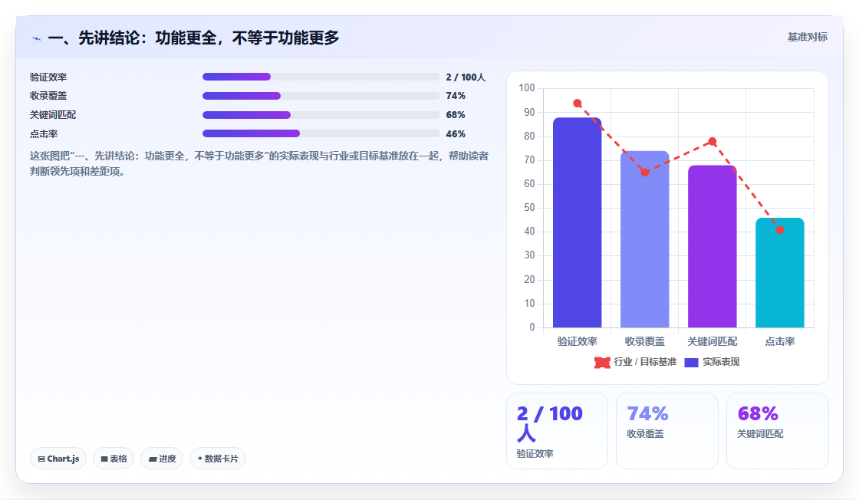Click the 收录覆盖 progress row label
Viewport: 859px width, 500px height.
pos(48,96)
